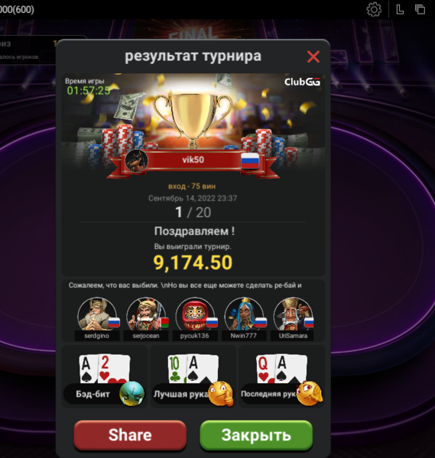
Task: Click the red Share button
Action: coord(130,435)
